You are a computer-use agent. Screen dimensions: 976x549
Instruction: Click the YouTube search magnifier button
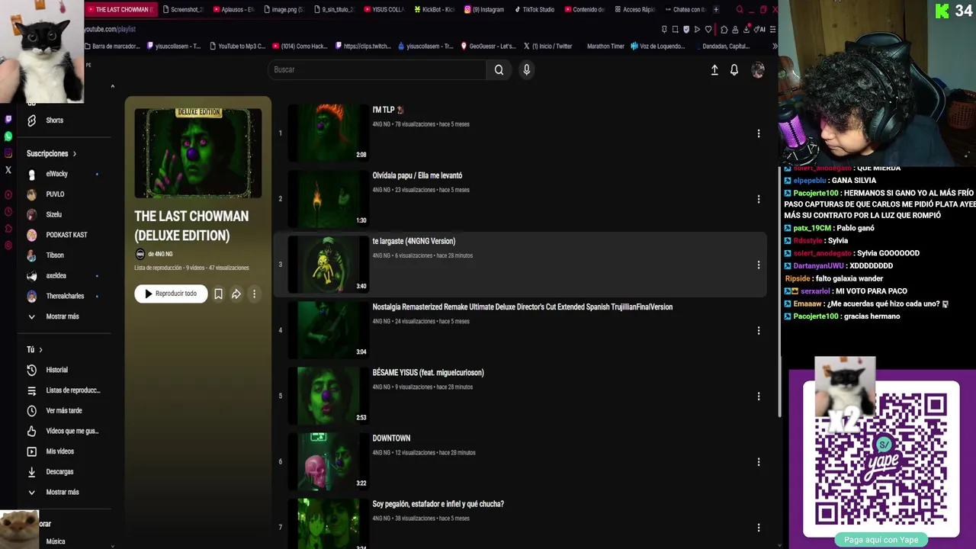pyautogui.click(x=499, y=69)
